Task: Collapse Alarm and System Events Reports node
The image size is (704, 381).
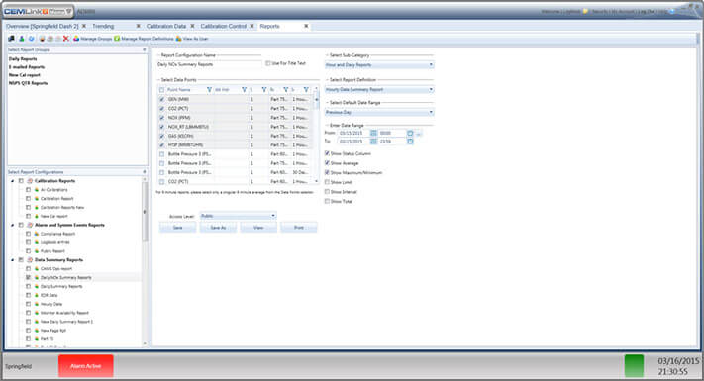Action: [x=13, y=225]
